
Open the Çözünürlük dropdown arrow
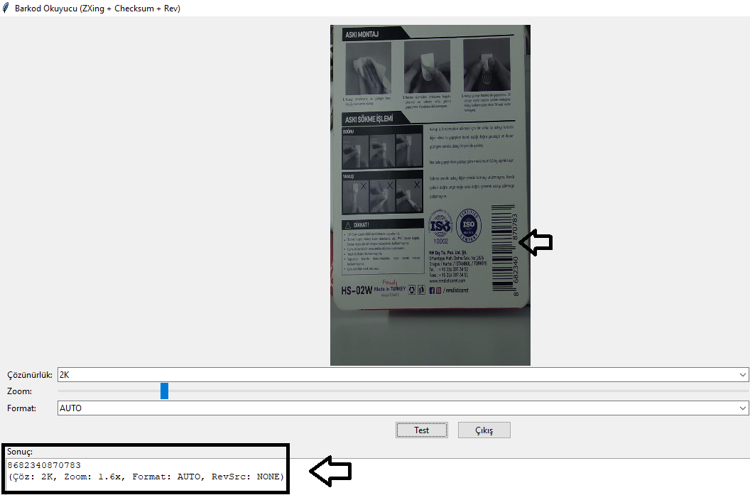coord(743,374)
